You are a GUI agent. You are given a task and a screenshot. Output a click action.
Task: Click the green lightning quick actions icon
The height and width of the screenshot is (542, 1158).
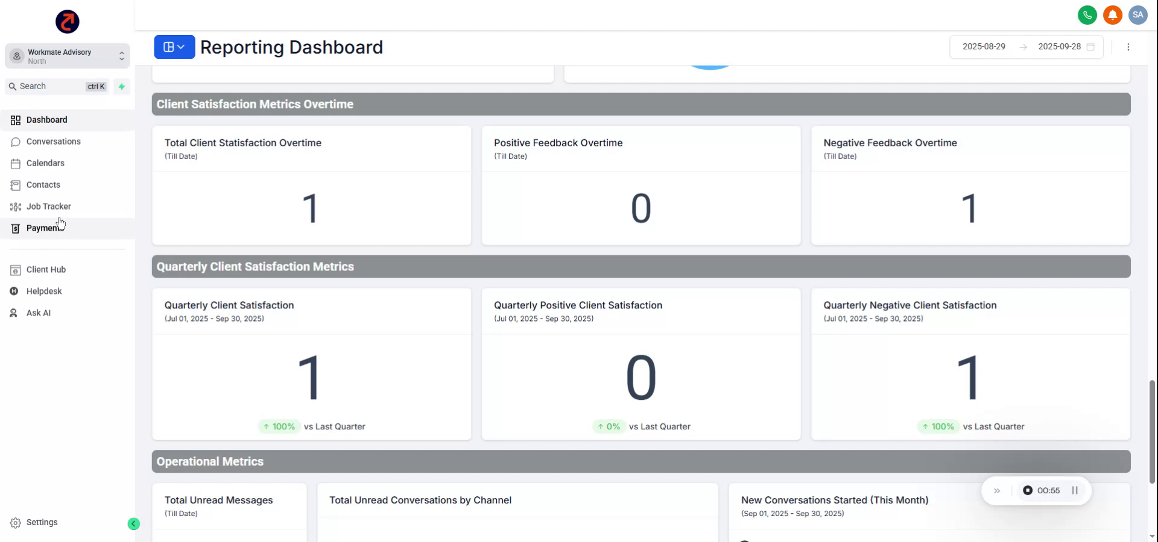(x=122, y=87)
